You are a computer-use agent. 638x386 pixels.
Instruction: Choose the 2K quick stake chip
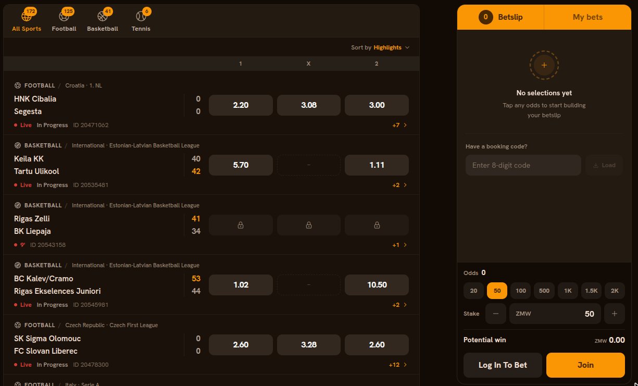point(615,291)
